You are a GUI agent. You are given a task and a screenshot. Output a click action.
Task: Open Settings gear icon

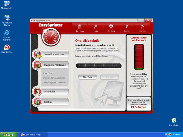[111, 28]
